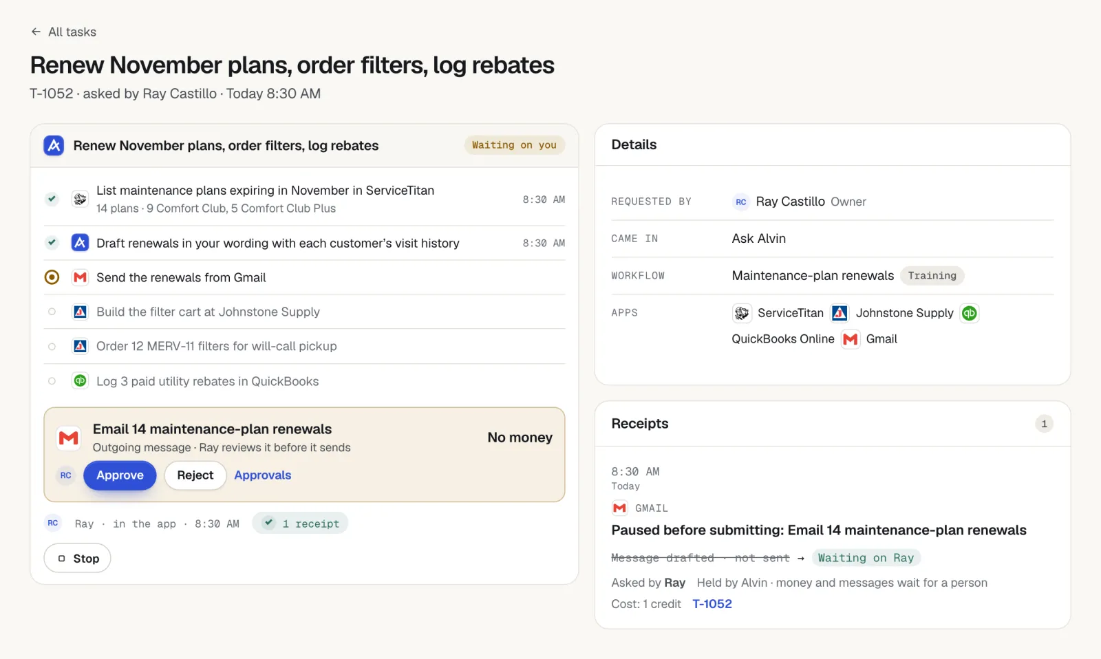The width and height of the screenshot is (1101, 659).
Task: Click the Cost: 1 credit text
Action: click(646, 604)
